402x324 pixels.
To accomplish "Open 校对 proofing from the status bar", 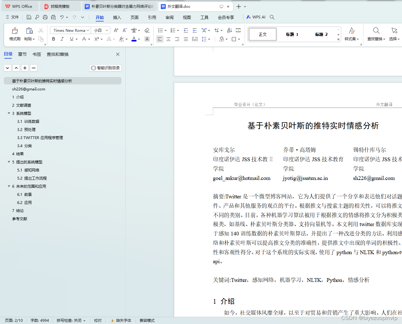I will pos(98,320).
